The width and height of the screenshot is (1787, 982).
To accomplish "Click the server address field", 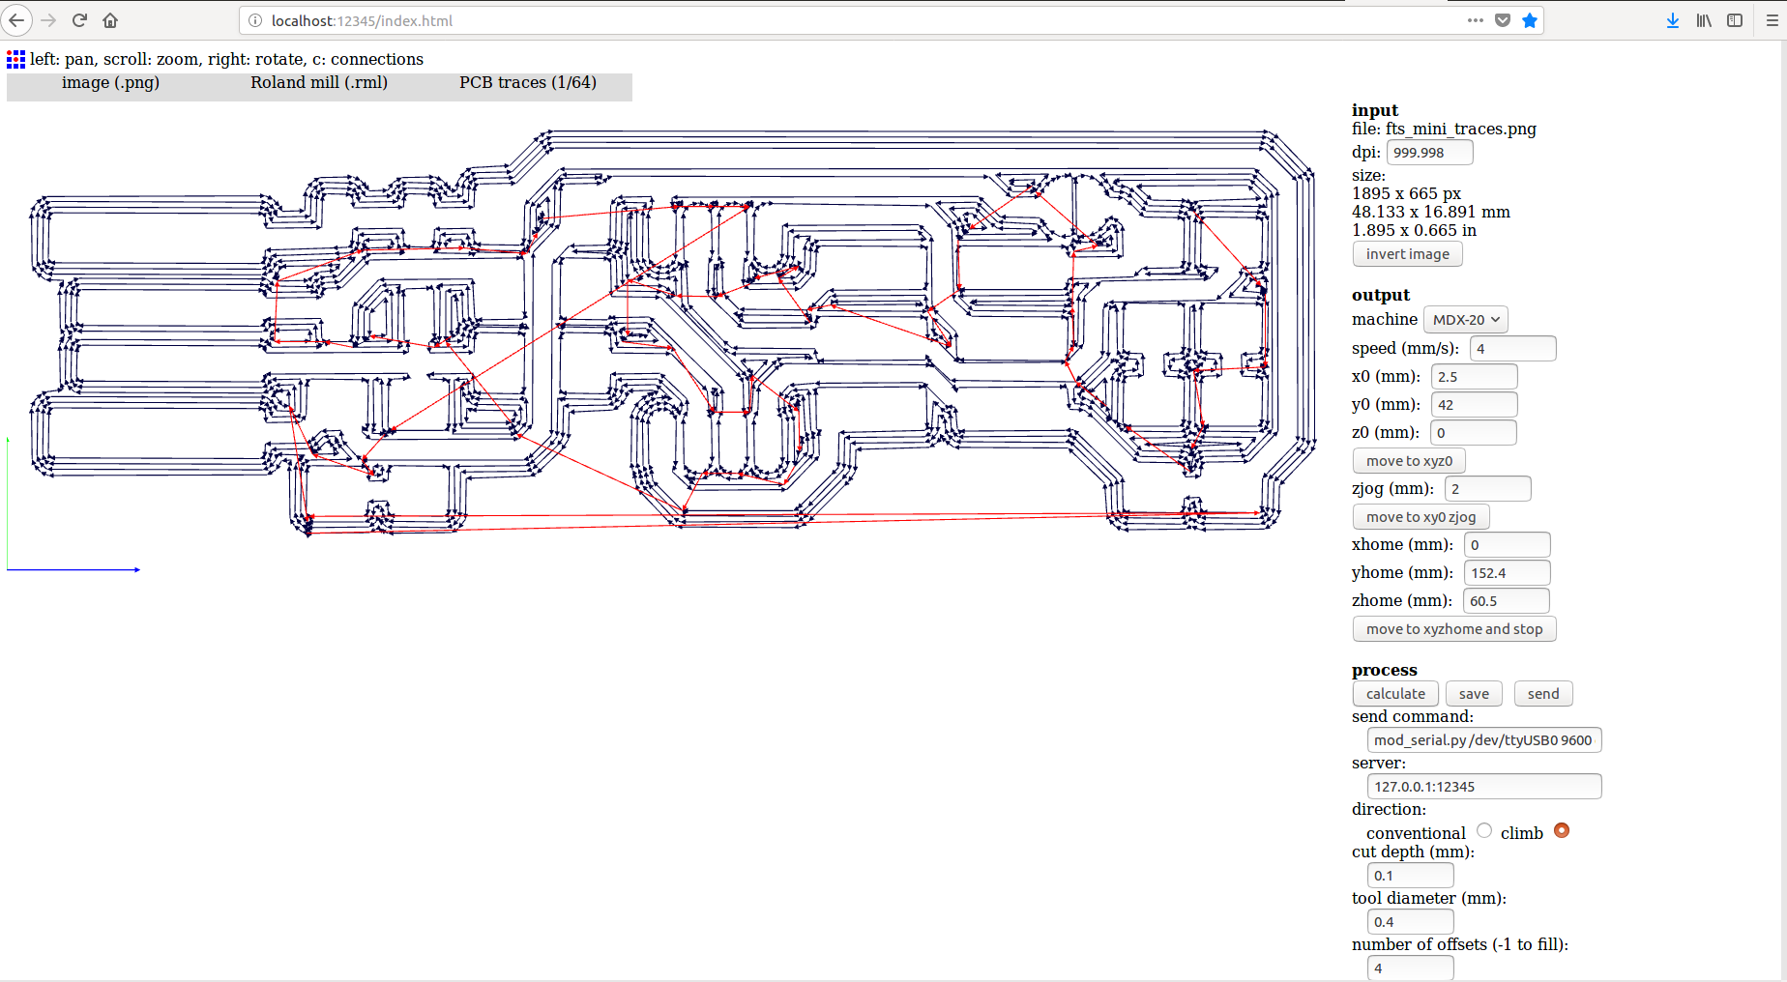I will 1484,787.
